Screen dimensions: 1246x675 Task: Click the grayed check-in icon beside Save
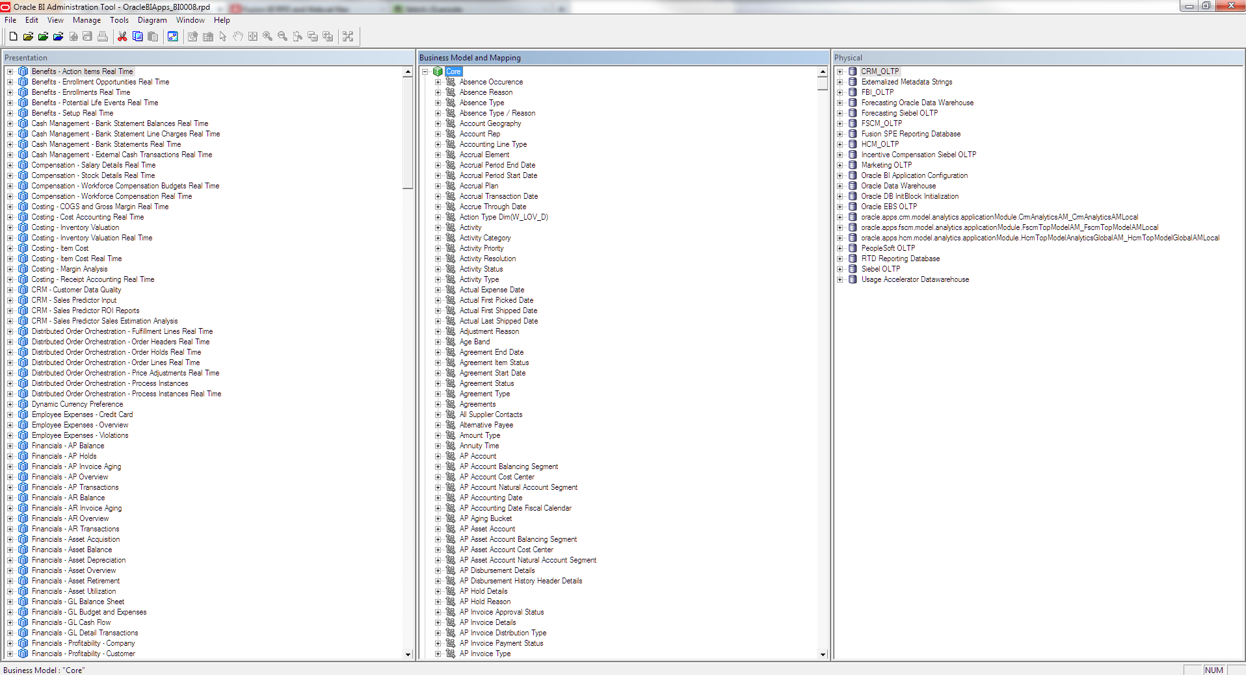pos(73,36)
